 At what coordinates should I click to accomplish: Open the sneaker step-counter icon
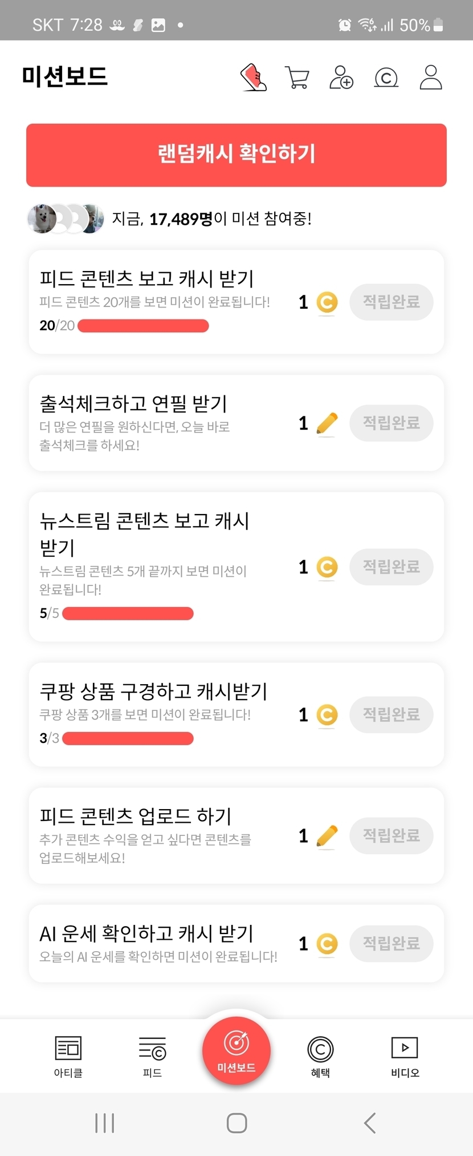254,77
